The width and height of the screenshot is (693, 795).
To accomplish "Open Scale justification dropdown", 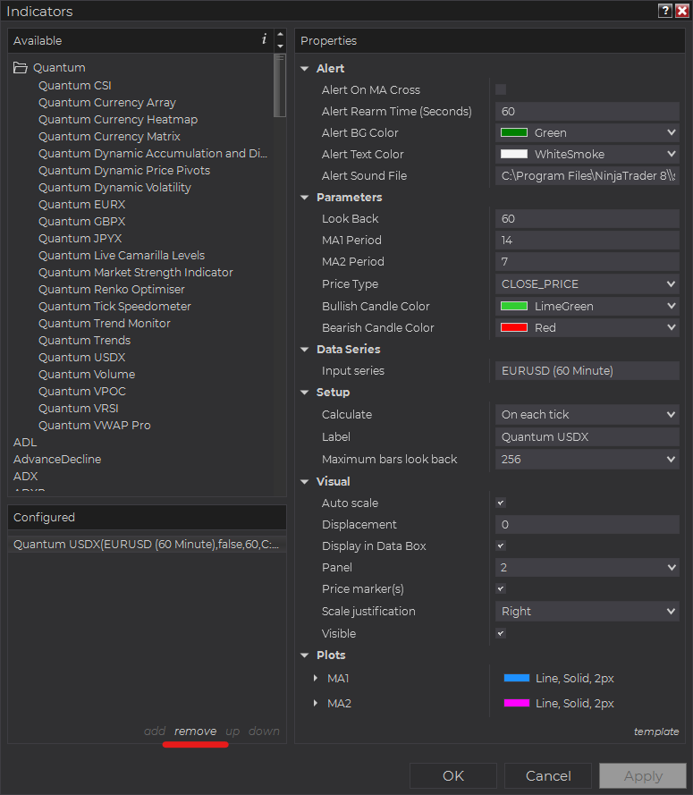I will [x=587, y=612].
